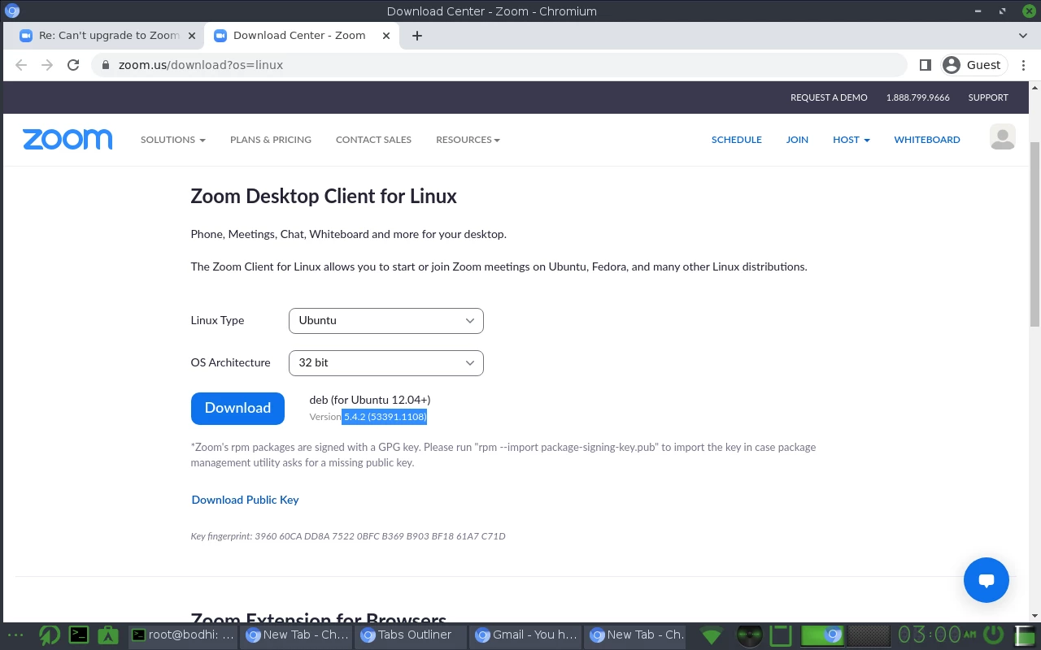Viewport: 1041px width, 650px height.
Task: Open the green app store bag icon
Action: (x=108, y=635)
